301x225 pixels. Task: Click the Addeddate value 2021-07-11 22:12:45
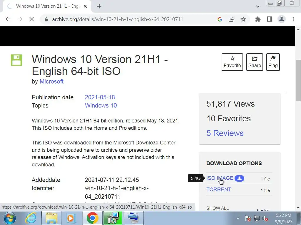coord(112,180)
